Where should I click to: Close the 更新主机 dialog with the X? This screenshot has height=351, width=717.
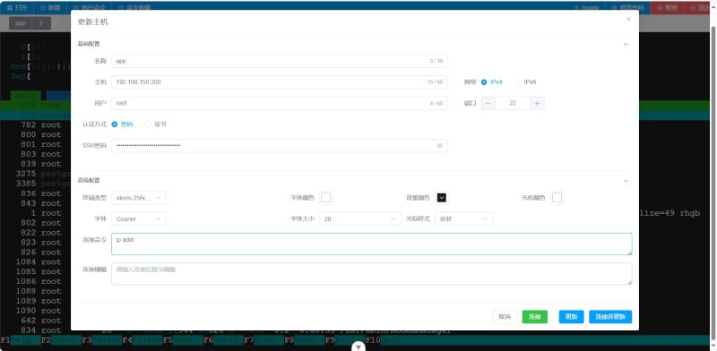point(628,19)
